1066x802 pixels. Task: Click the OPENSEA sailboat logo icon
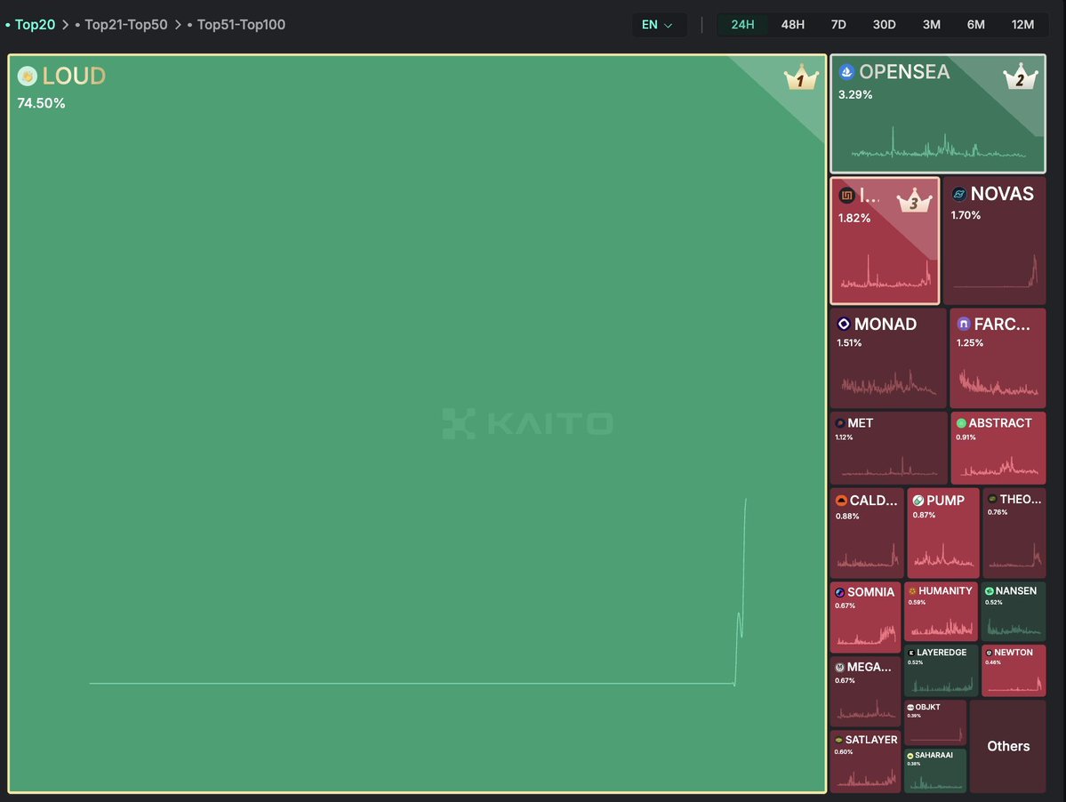click(846, 71)
